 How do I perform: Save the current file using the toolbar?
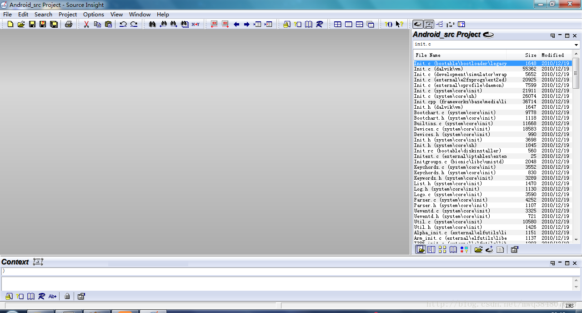[32, 24]
